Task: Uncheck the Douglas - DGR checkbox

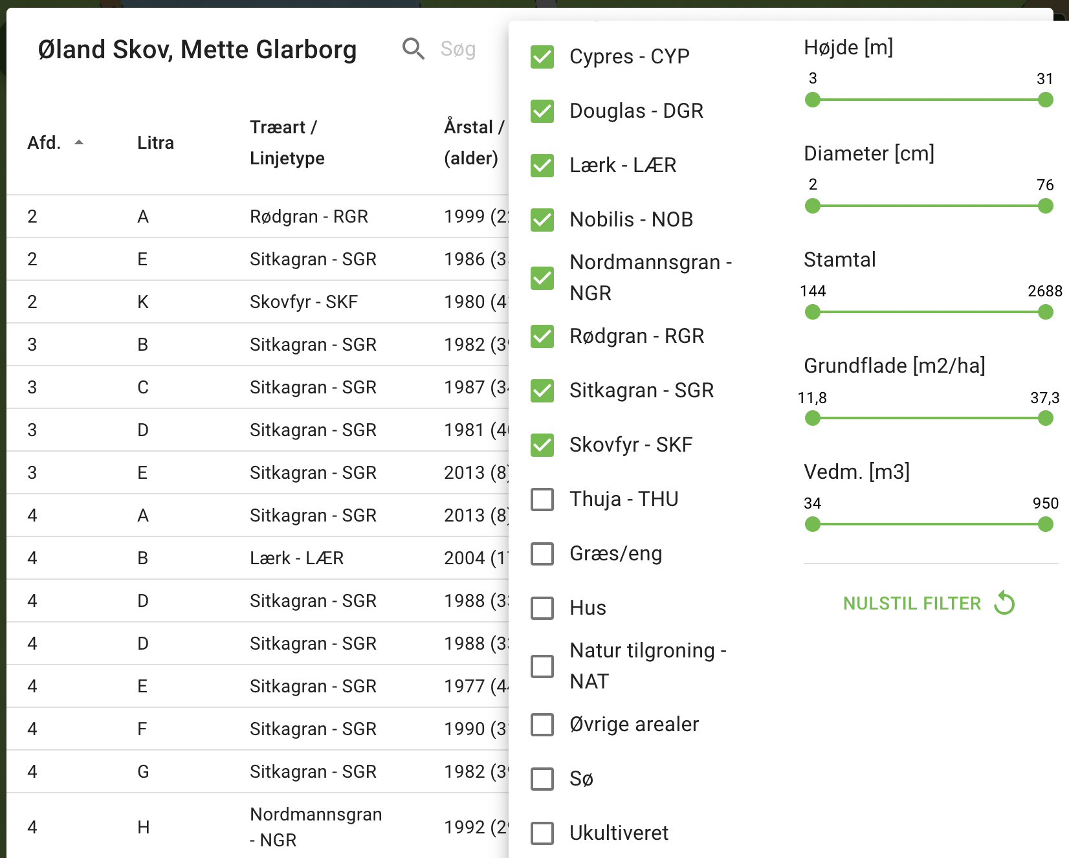Action: tap(542, 111)
